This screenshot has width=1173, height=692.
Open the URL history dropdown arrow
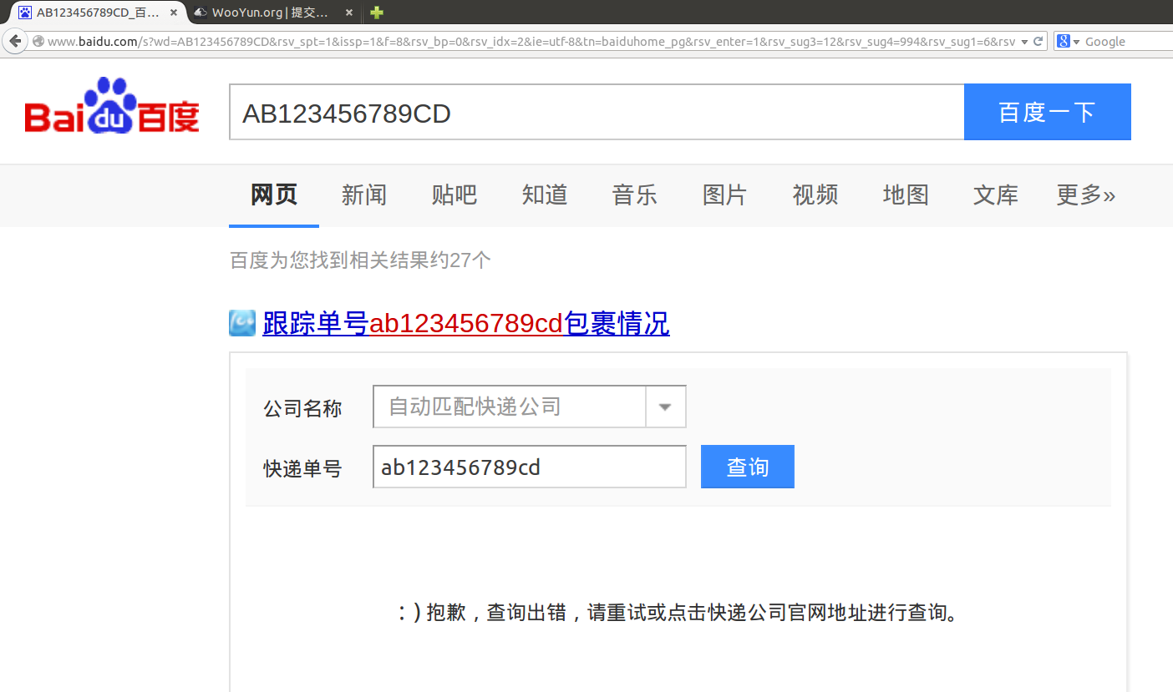point(1024,42)
